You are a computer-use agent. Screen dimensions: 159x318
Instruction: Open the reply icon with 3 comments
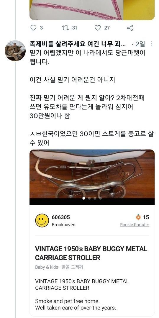(x=33, y=28)
